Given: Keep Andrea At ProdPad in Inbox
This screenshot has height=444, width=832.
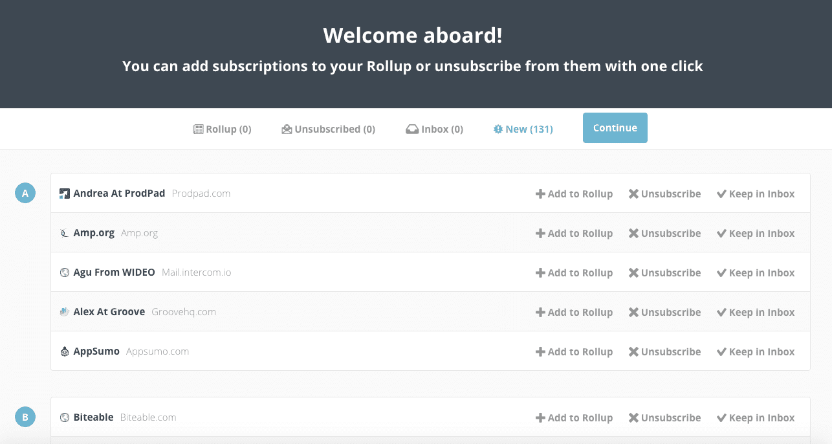Looking at the screenshot, I should [756, 194].
